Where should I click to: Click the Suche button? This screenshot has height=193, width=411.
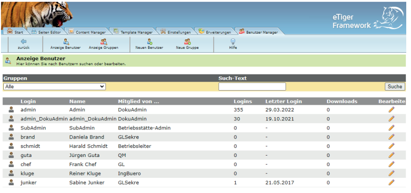tap(395, 87)
